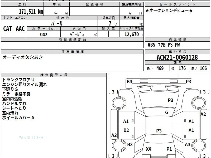This screenshot has width=211, height=158.
Task: Click the 室内汚れ note
Action: point(10,113)
